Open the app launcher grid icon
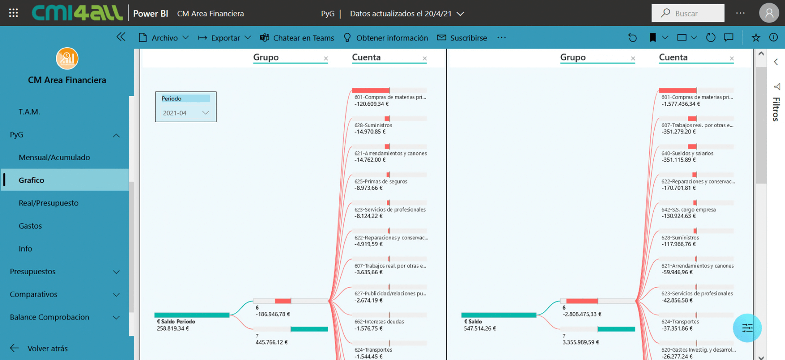Screen dimensions: 785x360 coord(13,13)
